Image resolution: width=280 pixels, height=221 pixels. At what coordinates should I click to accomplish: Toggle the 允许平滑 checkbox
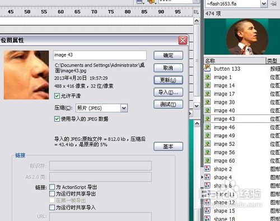(x=57, y=96)
